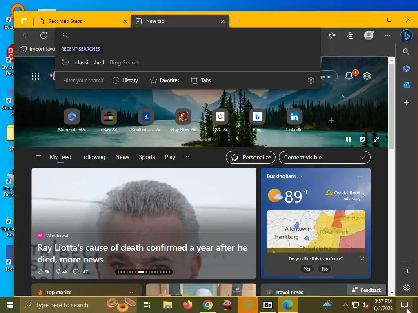
Task: Switch to the My Feed tab
Action: (60, 157)
